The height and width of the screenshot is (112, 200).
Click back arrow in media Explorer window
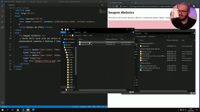pyautogui.click(x=62, y=36)
